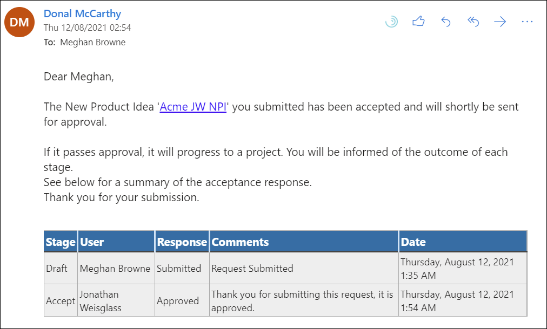Click the Like thumbs-up icon

click(418, 22)
